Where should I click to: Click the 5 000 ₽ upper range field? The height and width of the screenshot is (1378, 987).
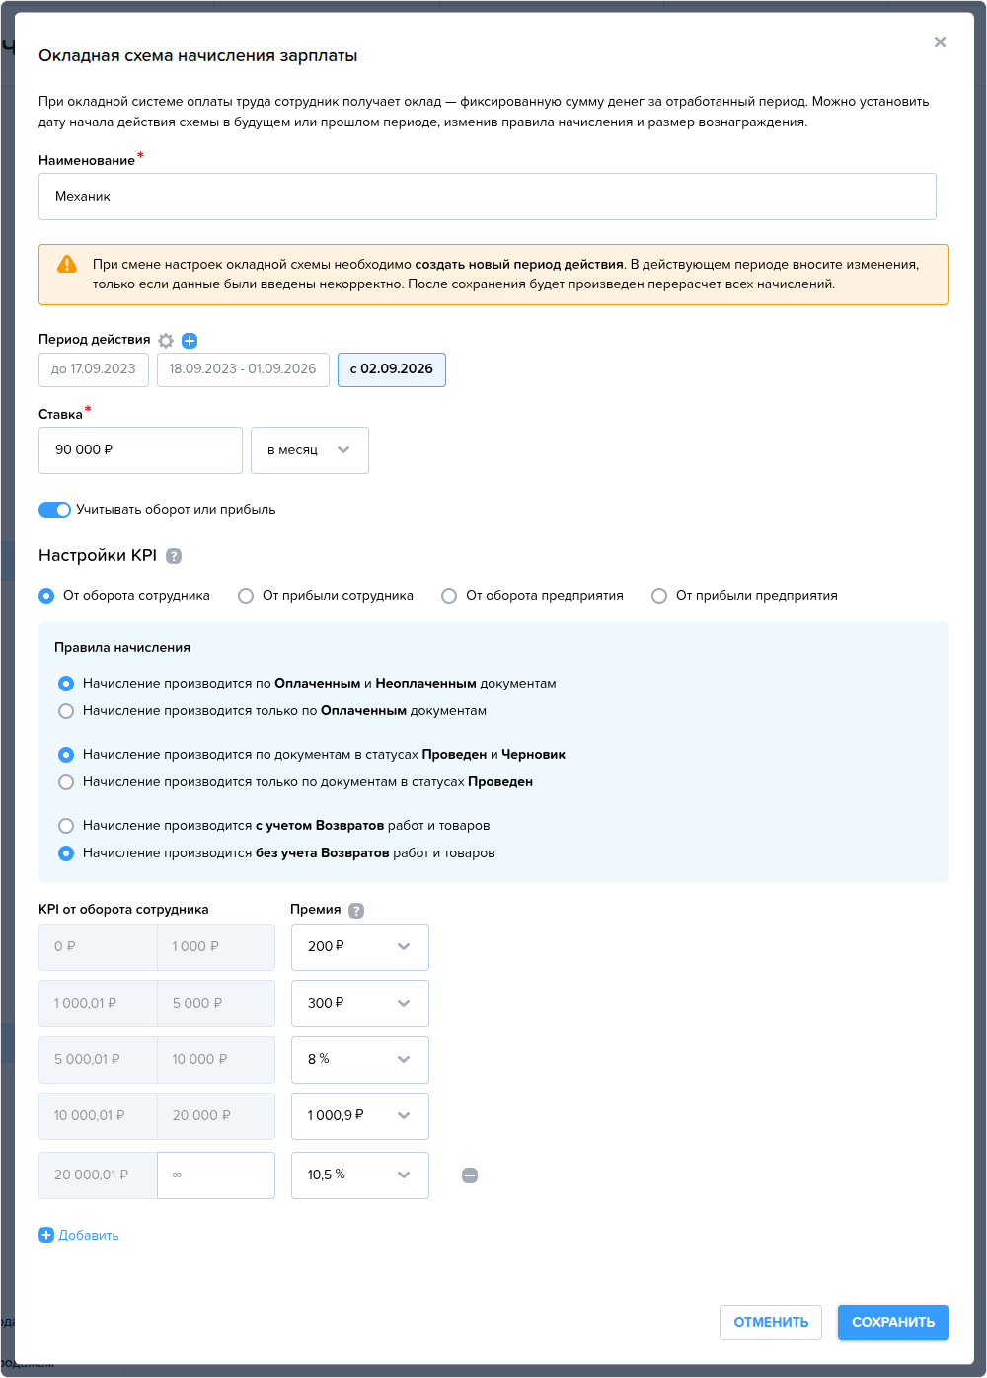tap(216, 1004)
